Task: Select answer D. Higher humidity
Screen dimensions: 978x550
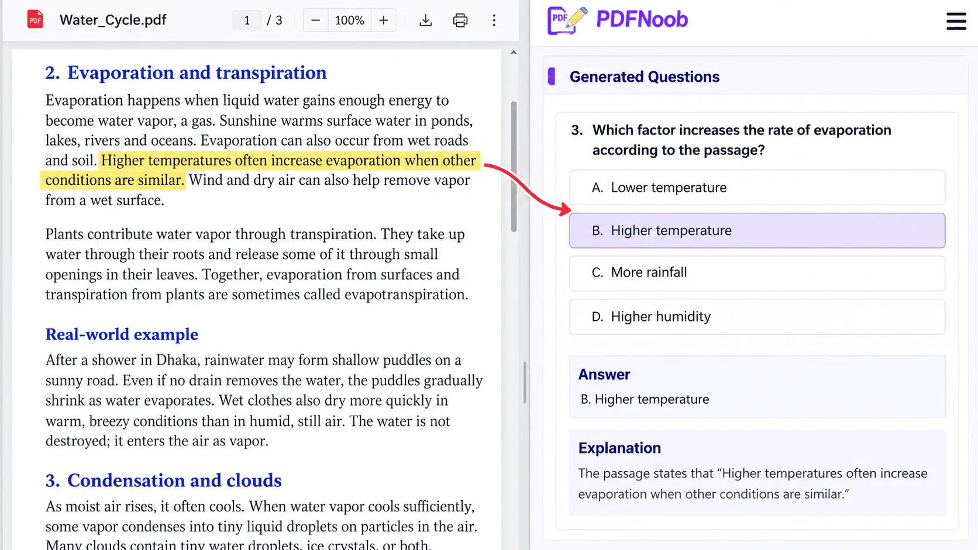Action: (757, 317)
